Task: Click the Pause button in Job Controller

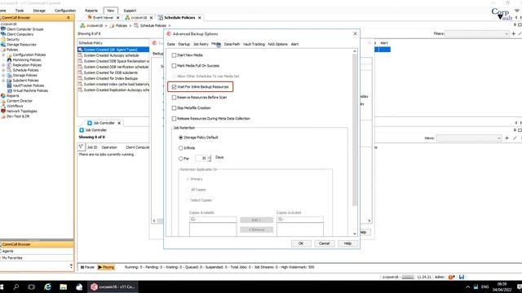Action: pos(87,267)
